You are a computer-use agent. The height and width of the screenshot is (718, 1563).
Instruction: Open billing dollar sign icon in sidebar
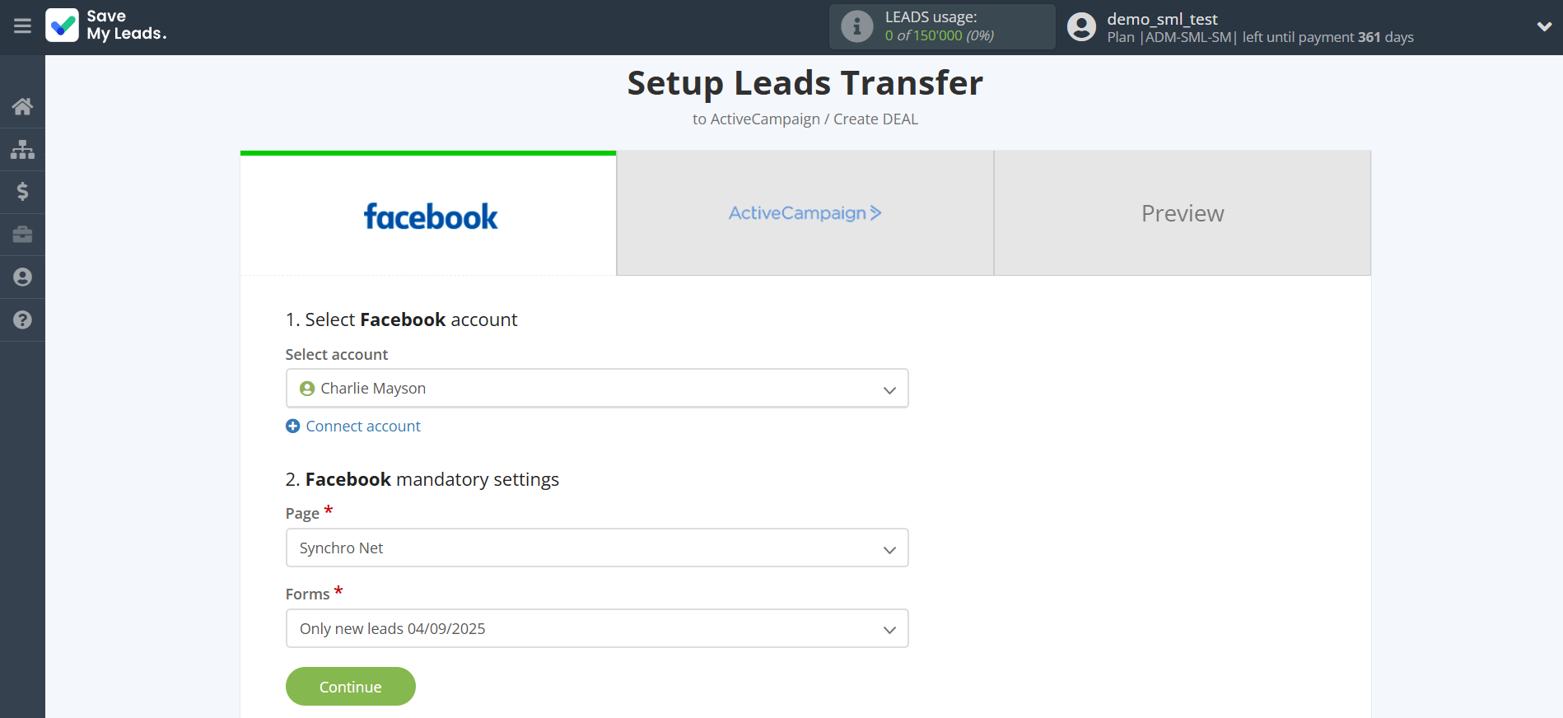coord(22,192)
